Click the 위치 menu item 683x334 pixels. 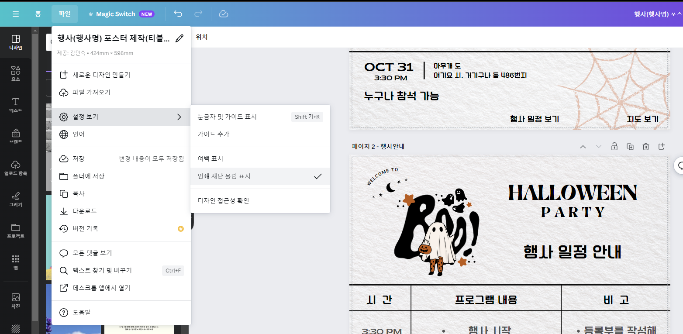pyautogui.click(x=201, y=37)
